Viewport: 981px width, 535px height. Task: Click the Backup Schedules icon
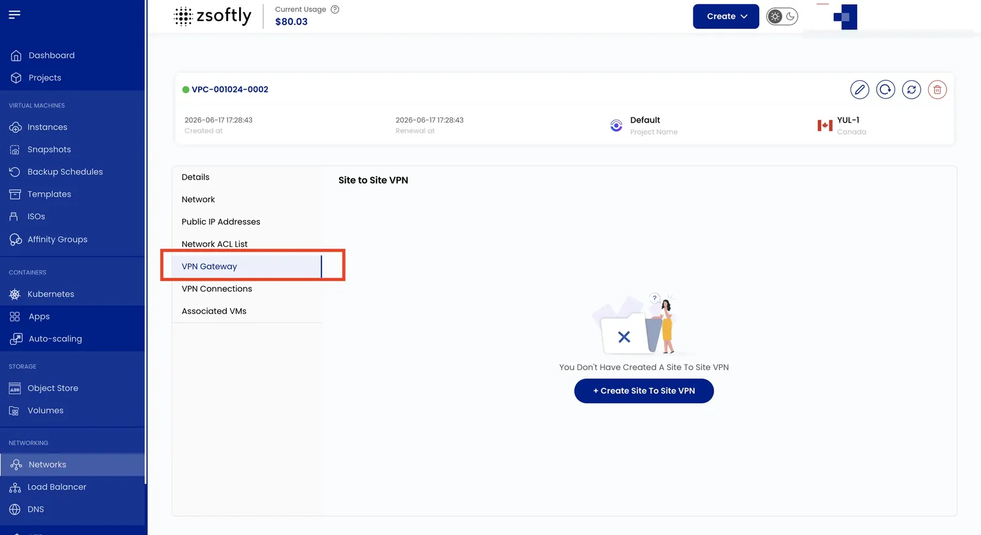click(15, 172)
